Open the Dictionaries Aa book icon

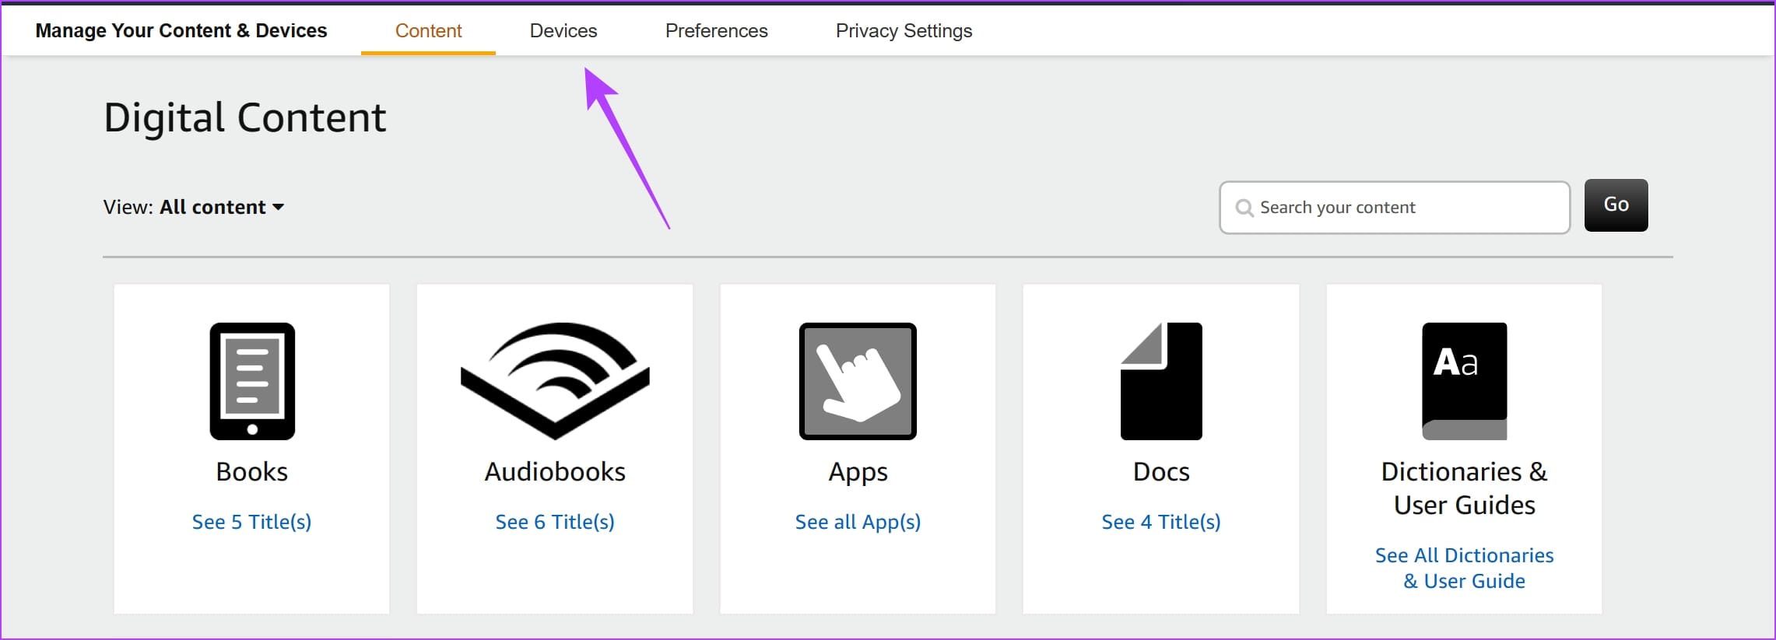(x=1465, y=381)
